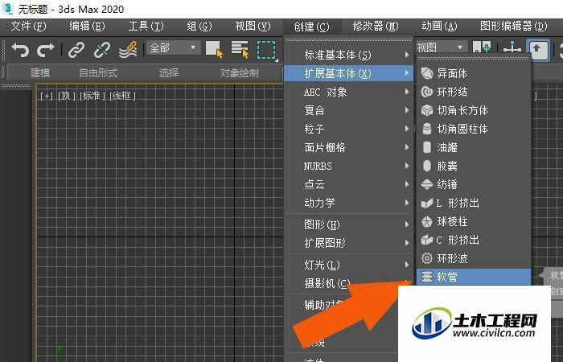The height and width of the screenshot is (362, 563).
Task: Click the Unlink Selection broken-chain icon
Action: pos(101,50)
